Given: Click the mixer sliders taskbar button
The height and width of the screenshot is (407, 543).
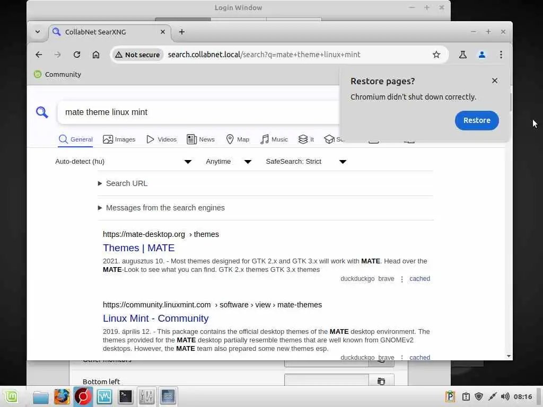Looking at the screenshot, I should click(x=146, y=396).
